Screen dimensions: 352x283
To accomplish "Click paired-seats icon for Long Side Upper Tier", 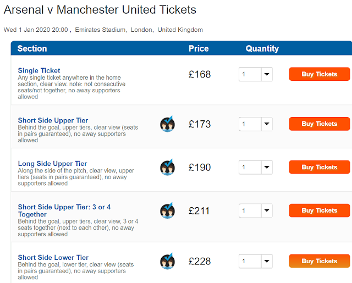I will (168, 168).
